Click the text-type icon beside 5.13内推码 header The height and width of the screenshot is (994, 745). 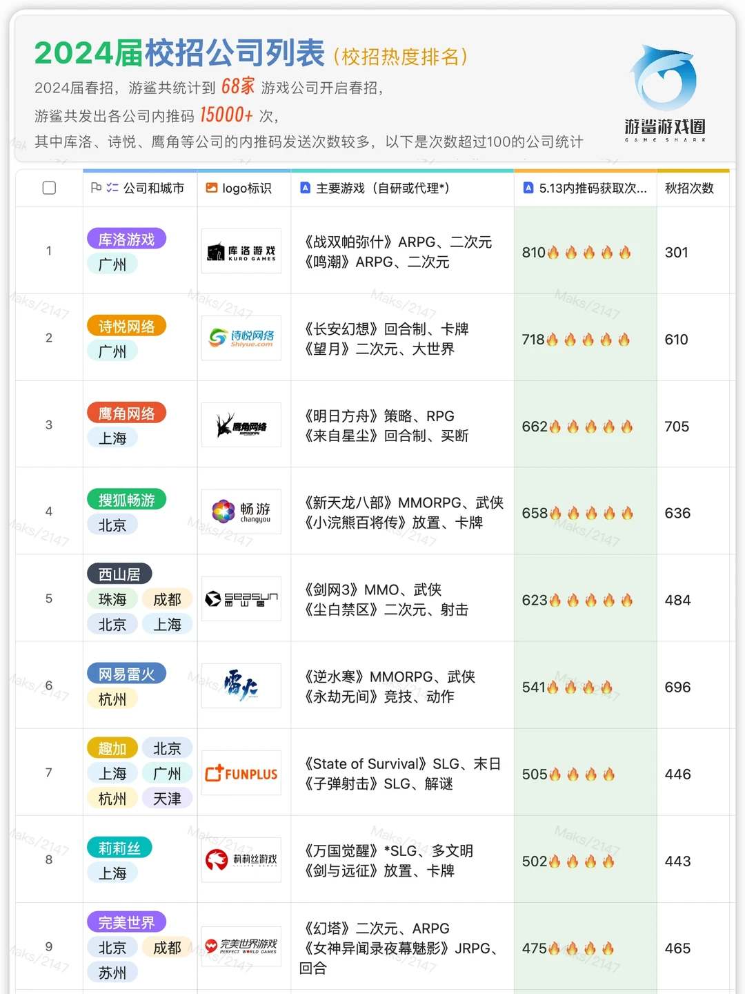[x=528, y=188]
